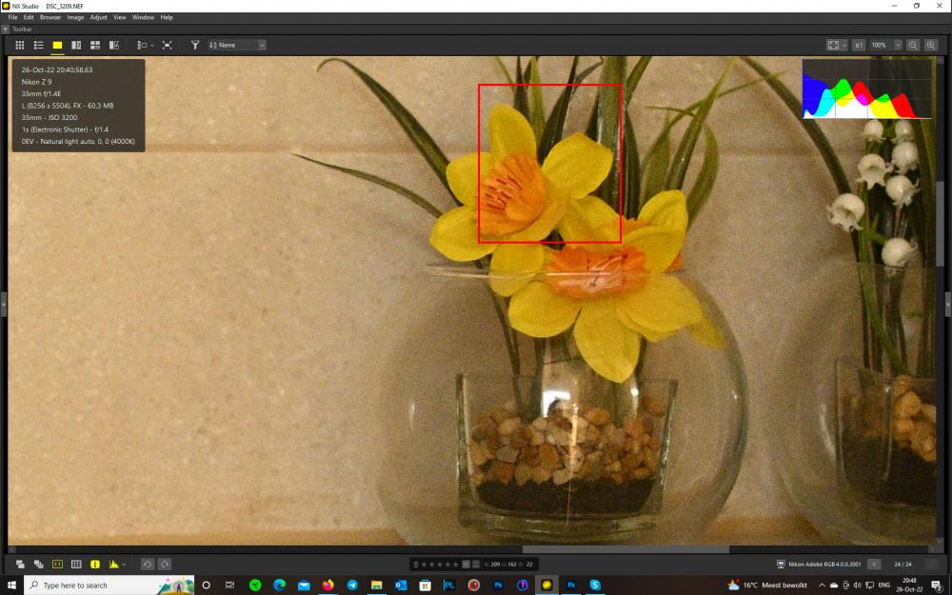Viewport: 952px width, 595px height.
Task: Open the 100% zoom level dropdown
Action: [898, 45]
